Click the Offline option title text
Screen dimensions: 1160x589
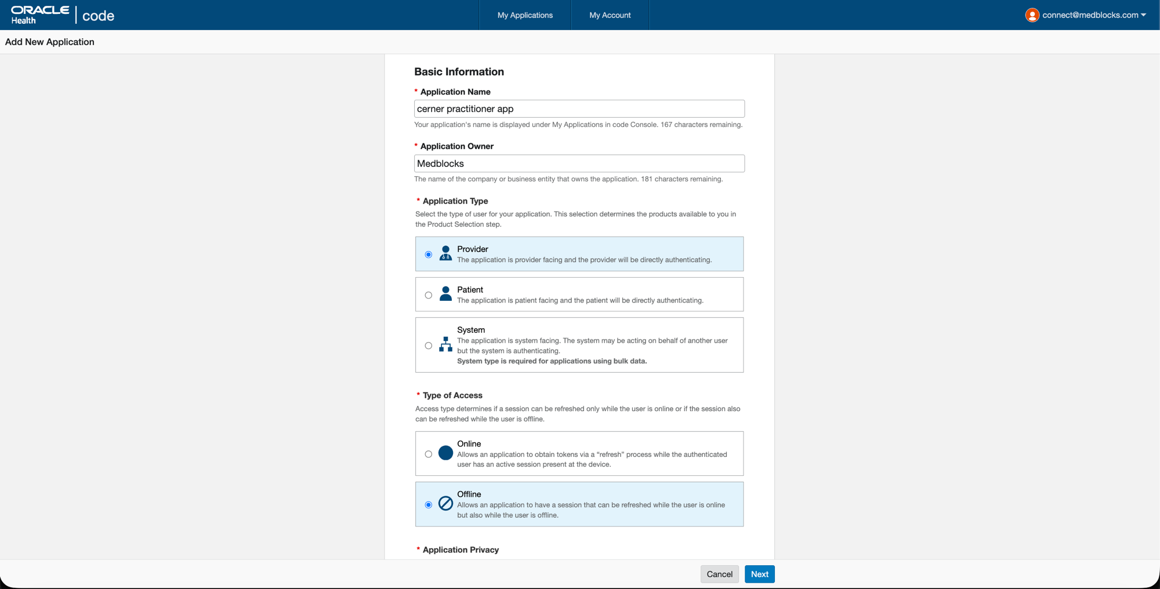469,495
